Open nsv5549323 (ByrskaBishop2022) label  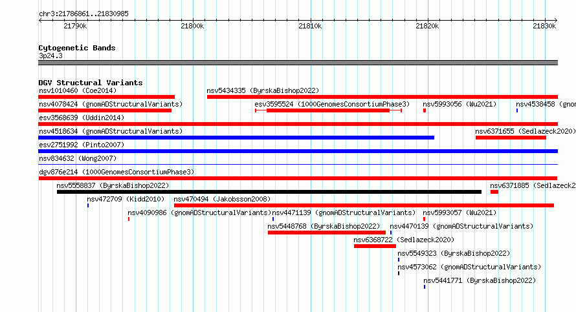click(x=454, y=253)
